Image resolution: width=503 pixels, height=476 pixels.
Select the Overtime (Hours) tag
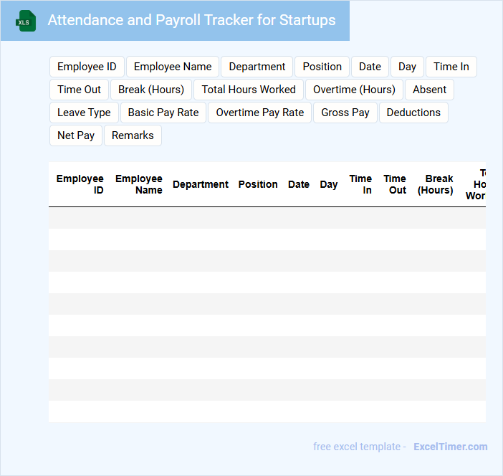pyautogui.click(x=354, y=90)
